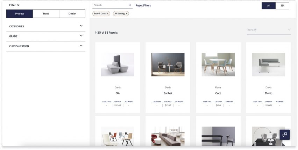Open thumbnail with arc floor lamp
The width and height of the screenshot is (298, 150).
click(269, 136)
